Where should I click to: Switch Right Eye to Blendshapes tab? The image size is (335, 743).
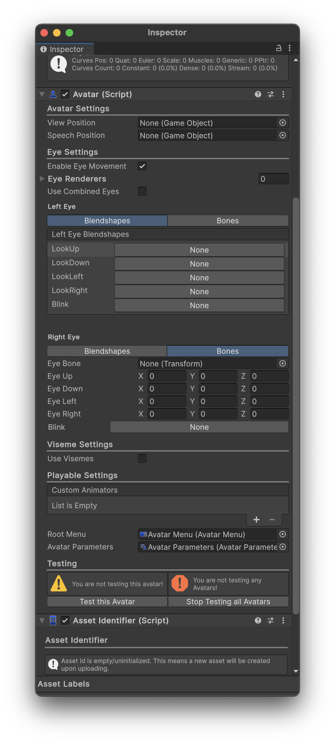pyautogui.click(x=107, y=351)
